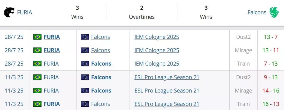Click Brazil flag in the Train 7-13 row

(37, 64)
